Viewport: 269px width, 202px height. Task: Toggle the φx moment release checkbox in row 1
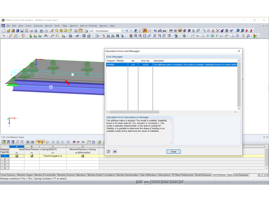click(x=83, y=156)
